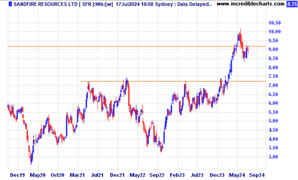Open the www.incrediblecharts.com link

250,4
